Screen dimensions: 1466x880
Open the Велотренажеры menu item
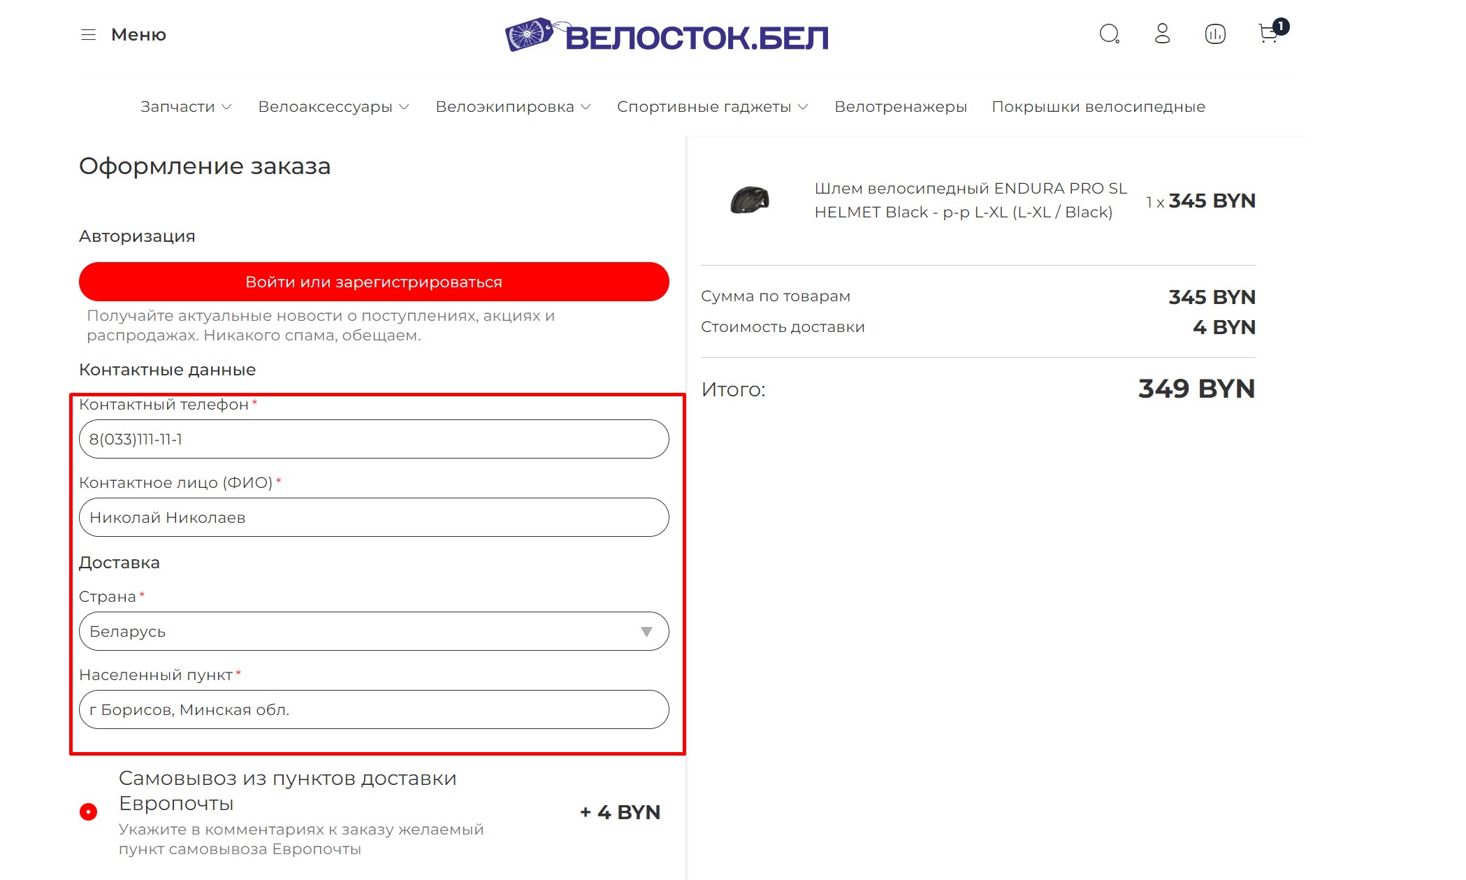901,107
